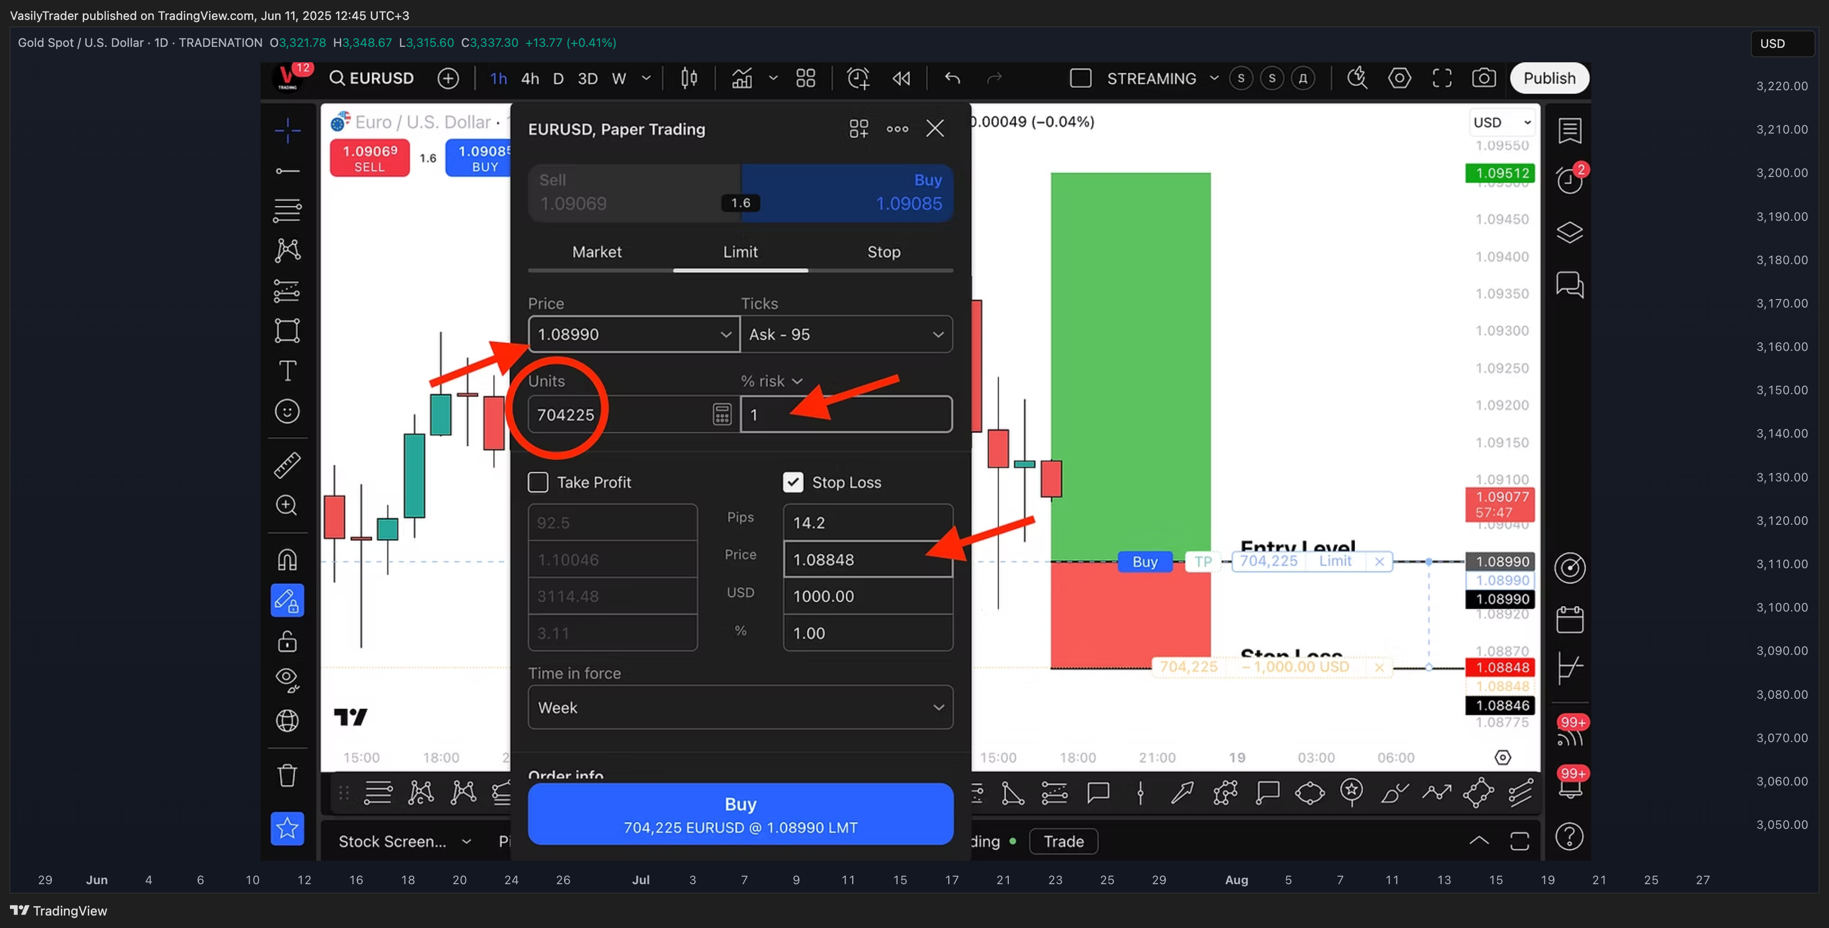Switch to the Stop order tab

(883, 252)
